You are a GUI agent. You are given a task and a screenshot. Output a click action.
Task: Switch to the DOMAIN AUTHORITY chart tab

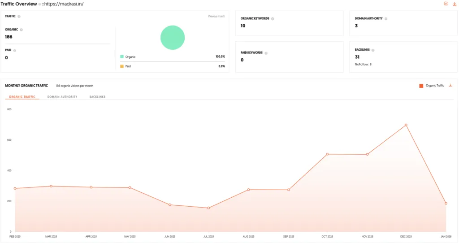click(62, 97)
